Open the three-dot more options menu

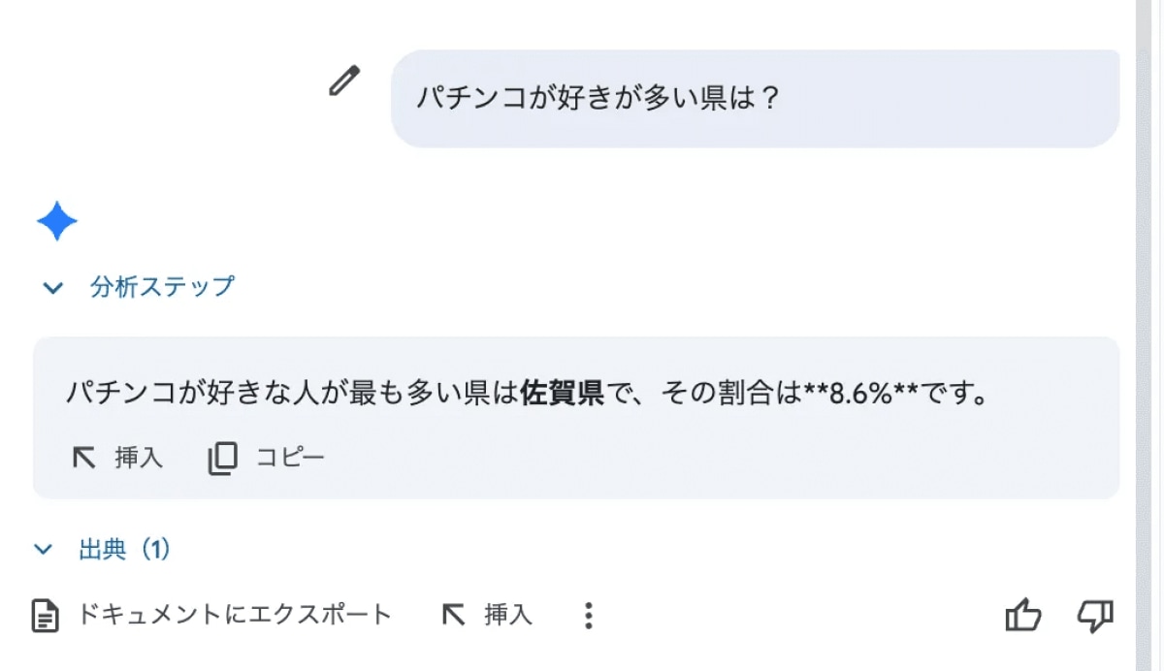[588, 615]
